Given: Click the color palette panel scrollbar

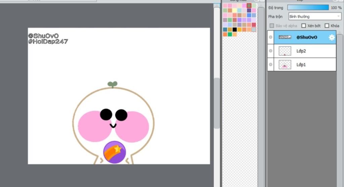Looking at the screenshot, I should (261, 96).
